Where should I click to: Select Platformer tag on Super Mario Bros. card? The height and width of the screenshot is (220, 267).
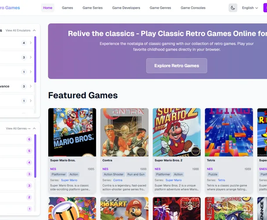[x=58, y=174]
